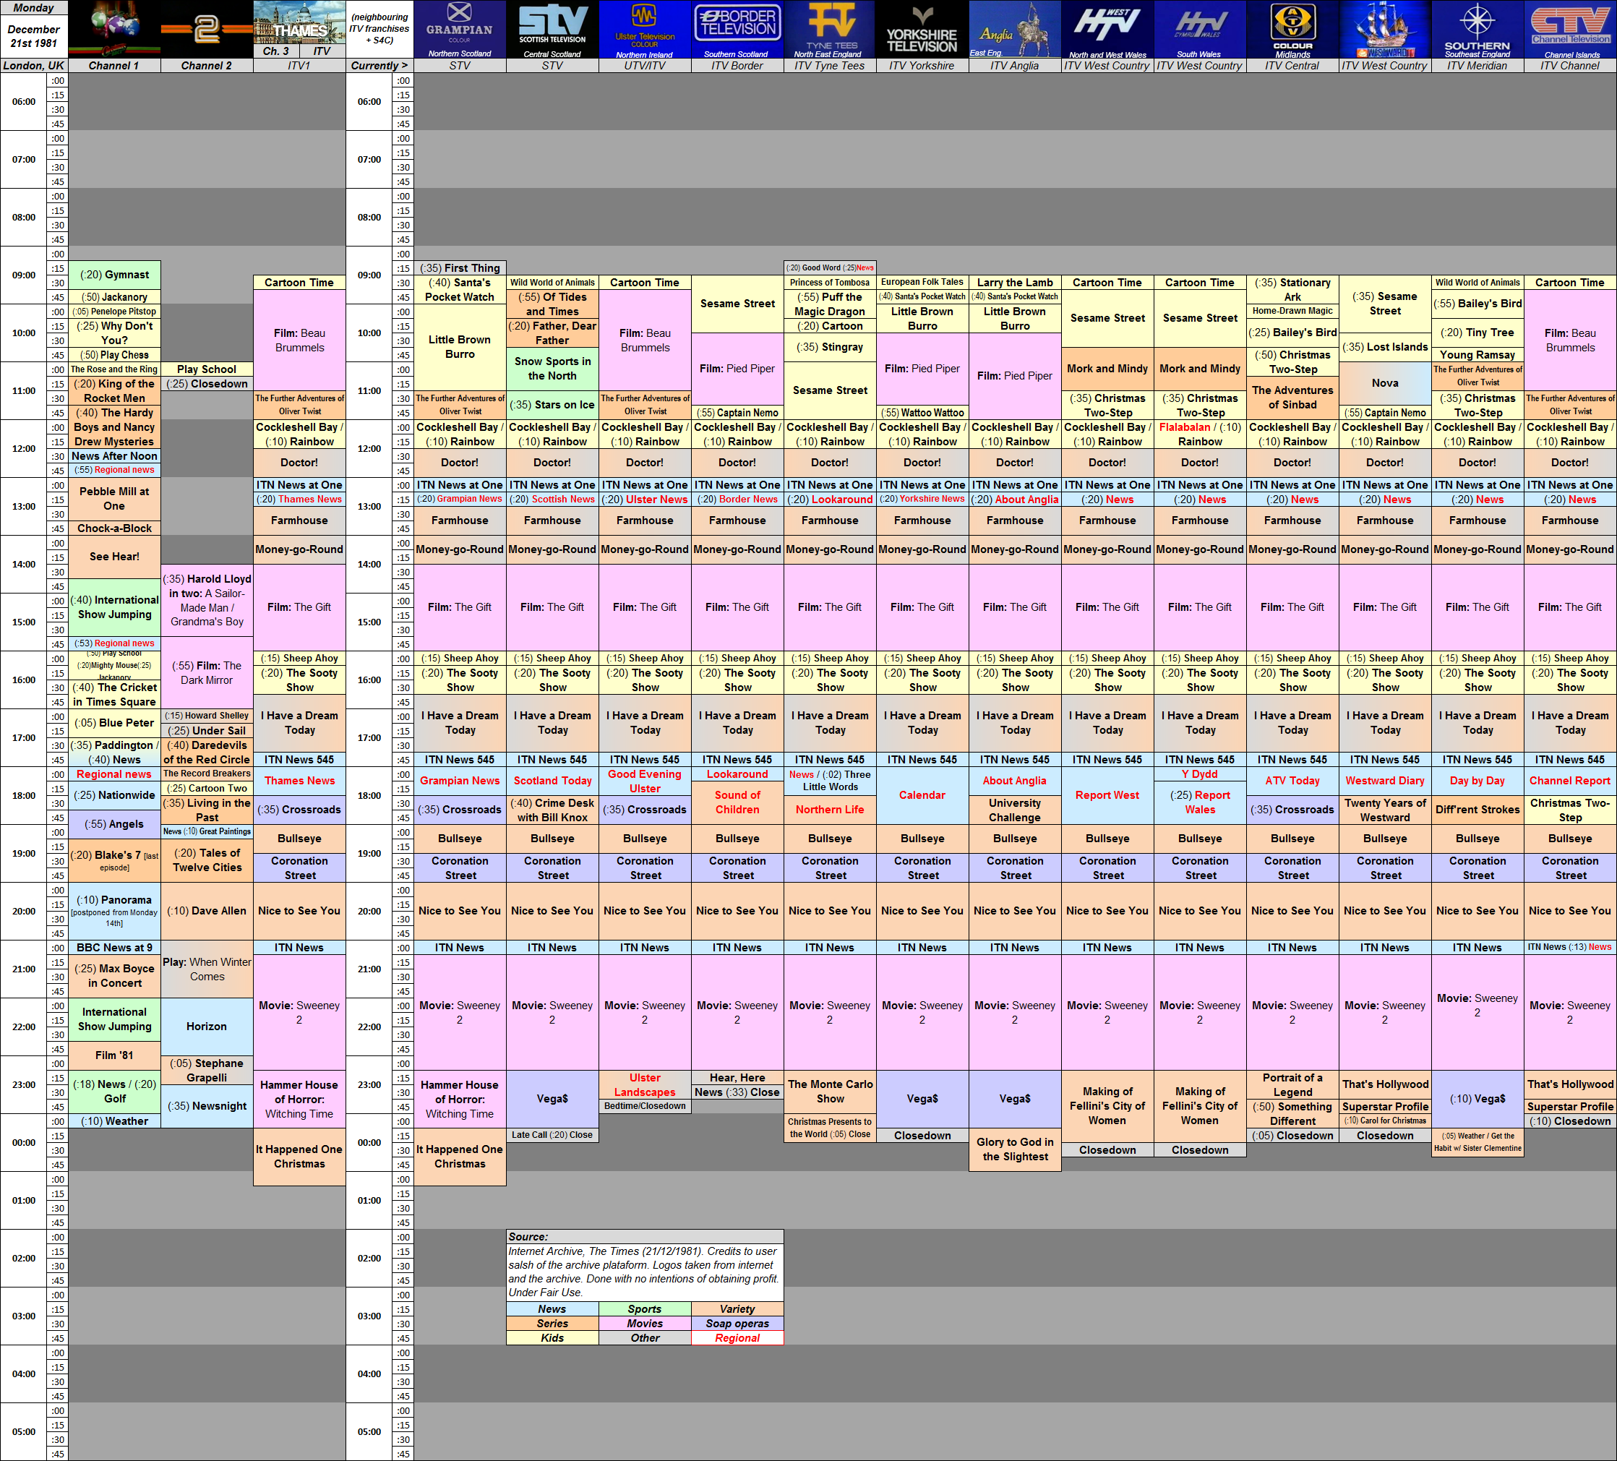Image resolution: width=1617 pixels, height=1461 pixels.
Task: Select the Channel Television CTV logo
Action: point(1570,29)
